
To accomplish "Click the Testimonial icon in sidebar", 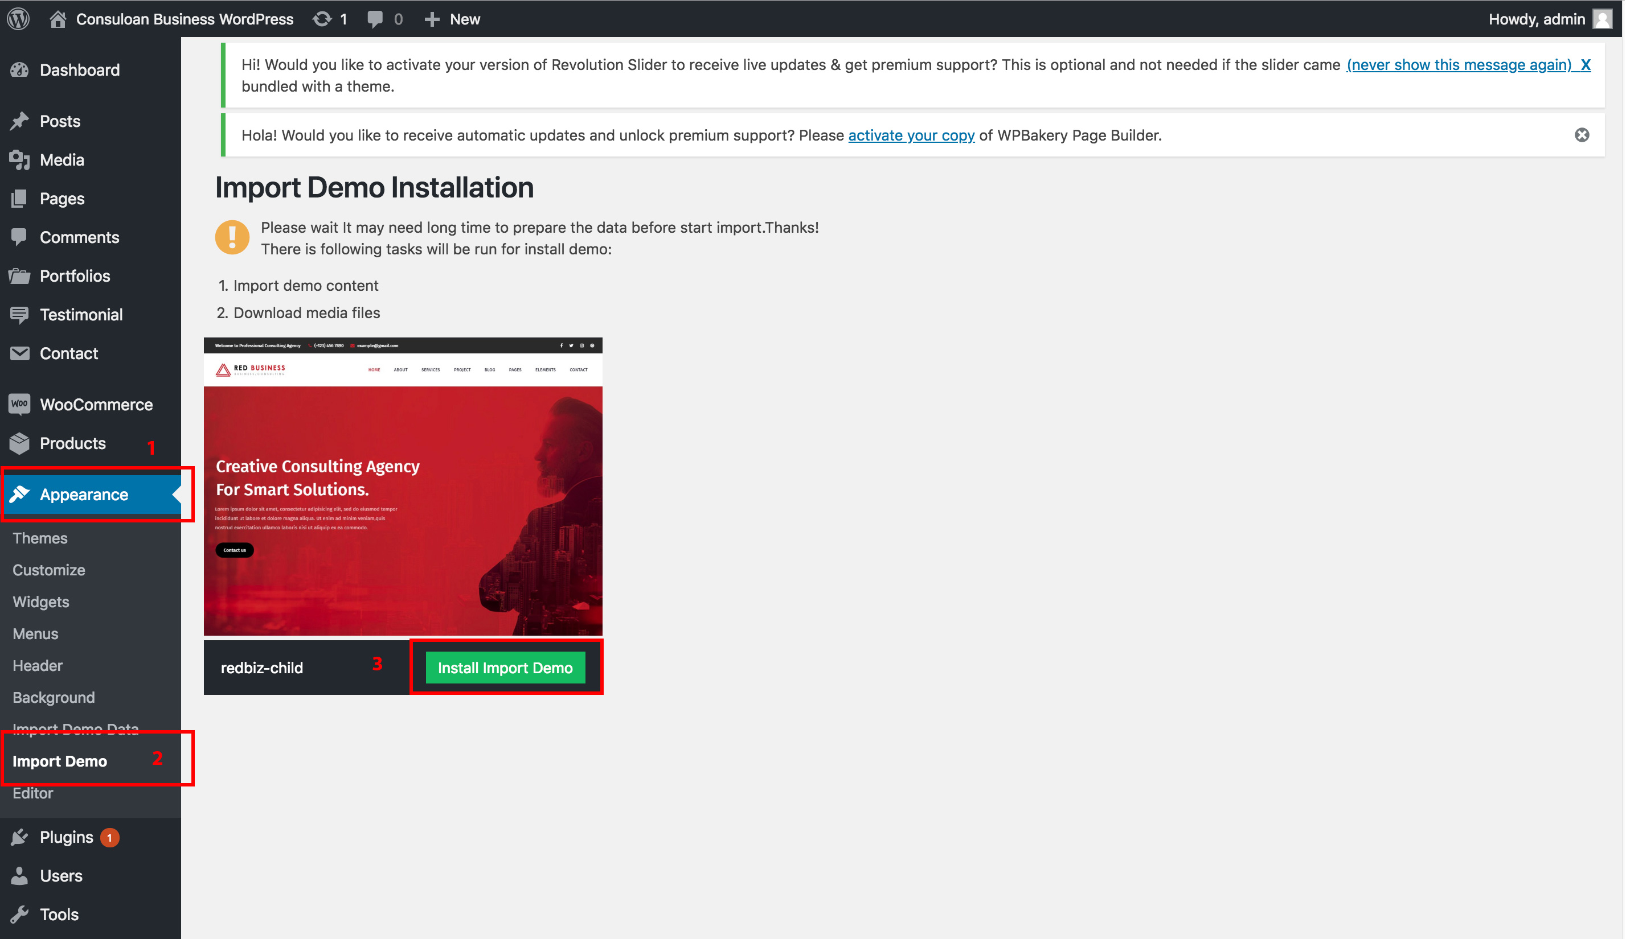I will 19,315.
